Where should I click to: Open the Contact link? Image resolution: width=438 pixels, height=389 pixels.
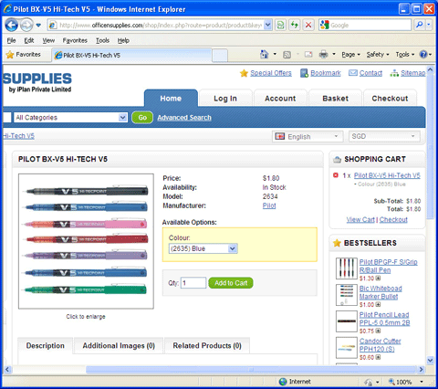(370, 73)
